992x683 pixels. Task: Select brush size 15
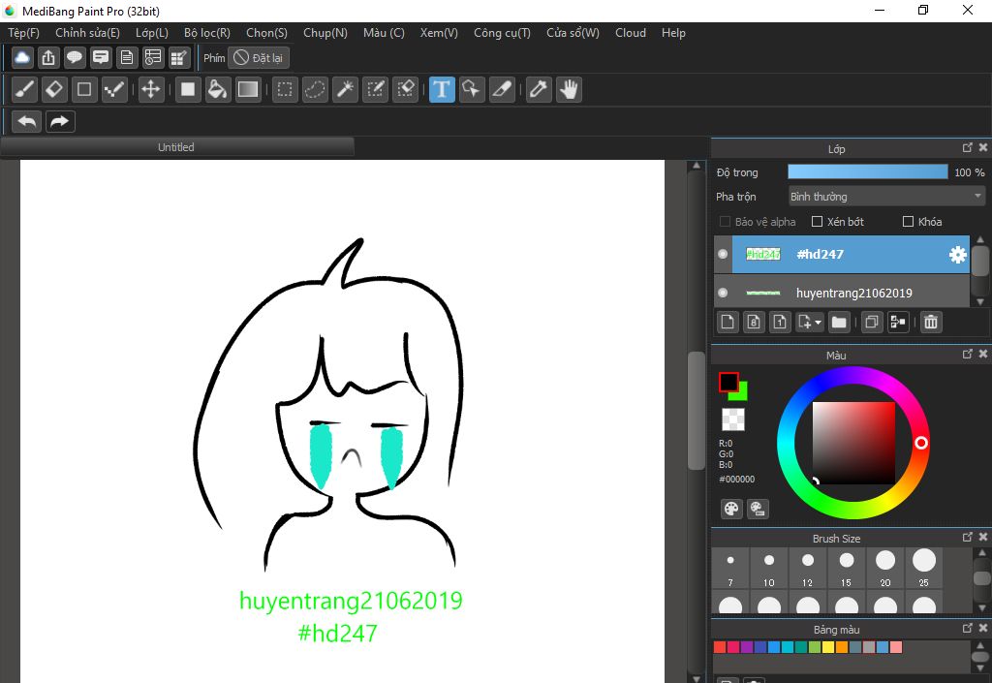846,568
